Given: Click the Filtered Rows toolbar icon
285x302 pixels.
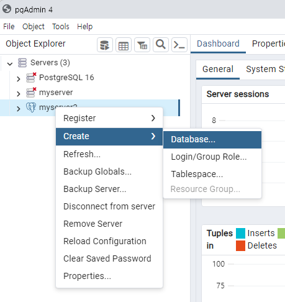Looking at the screenshot, I should pos(142,45).
